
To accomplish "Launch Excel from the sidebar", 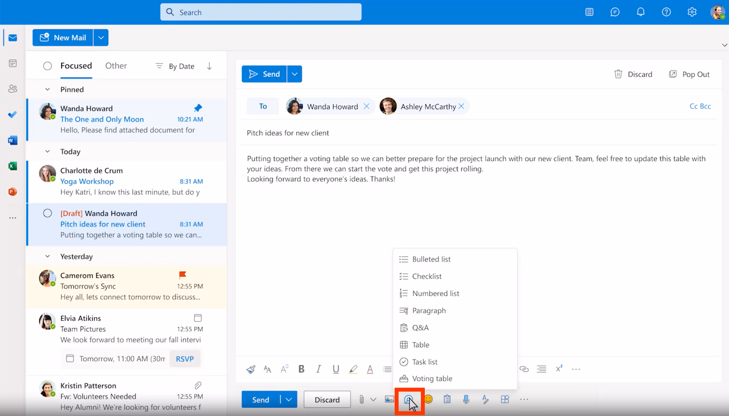I will [x=13, y=166].
